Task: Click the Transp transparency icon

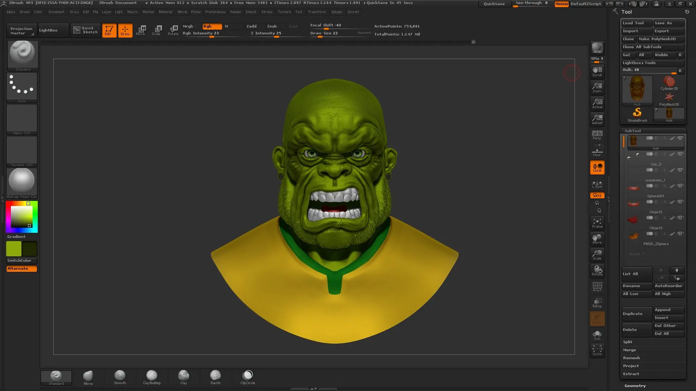Action: point(597,303)
